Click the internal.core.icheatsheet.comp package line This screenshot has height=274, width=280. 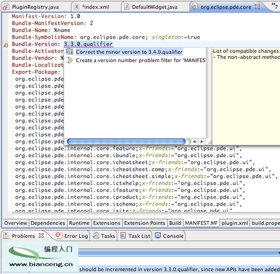[x=143, y=169]
